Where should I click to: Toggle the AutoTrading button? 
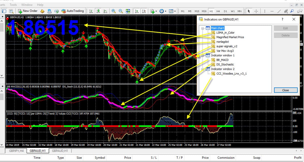coord(72,11)
